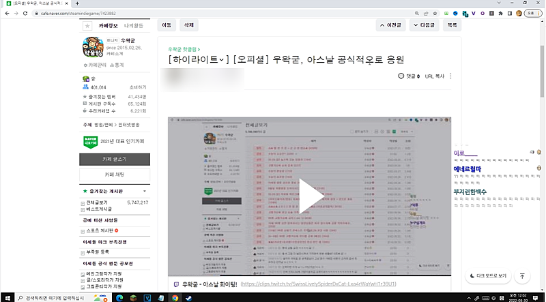Go to next post 다음글
Image resolution: width=546 pixels, height=302 pixels.
[x=424, y=25]
